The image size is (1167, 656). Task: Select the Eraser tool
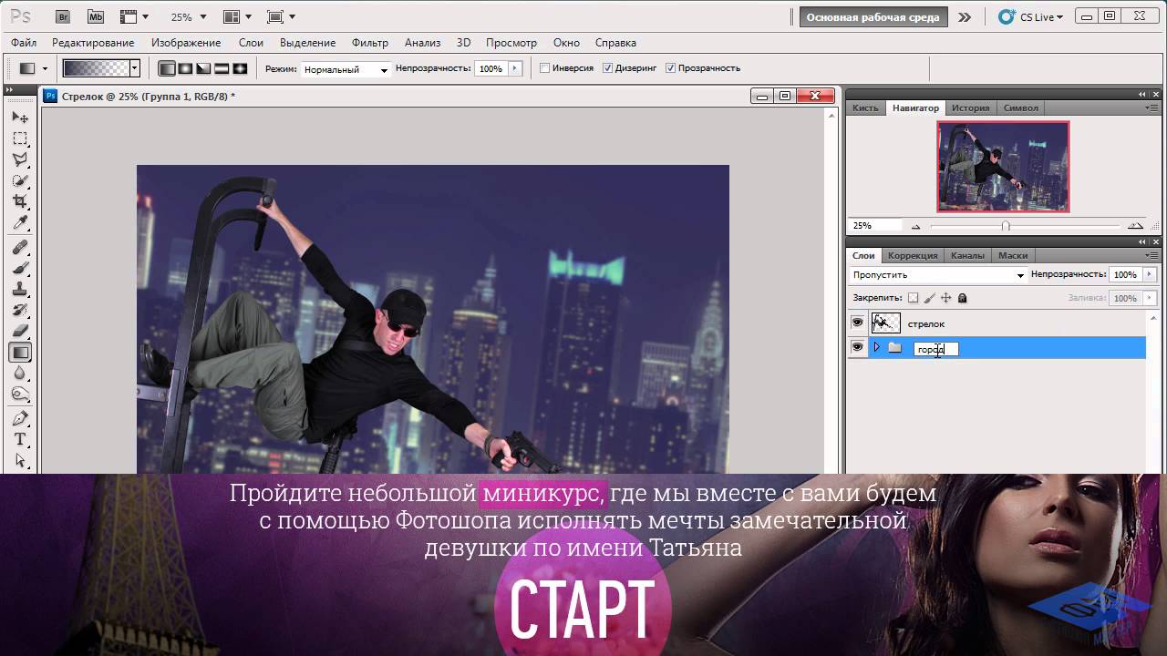click(19, 331)
